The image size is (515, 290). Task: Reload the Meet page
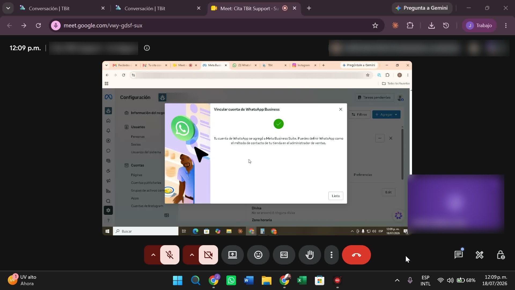pos(38,26)
